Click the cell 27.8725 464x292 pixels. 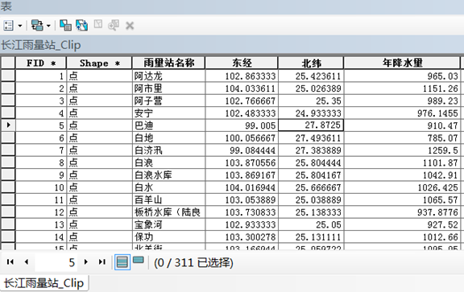(x=311, y=125)
